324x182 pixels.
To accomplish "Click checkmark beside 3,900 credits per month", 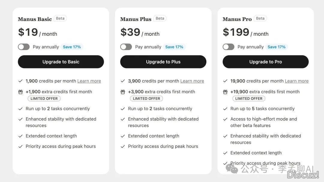I will pos(123,81).
